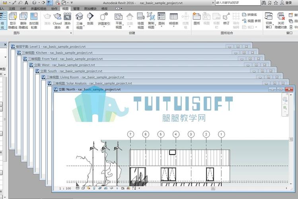Click the 平面视图 plan views icon

119,17
